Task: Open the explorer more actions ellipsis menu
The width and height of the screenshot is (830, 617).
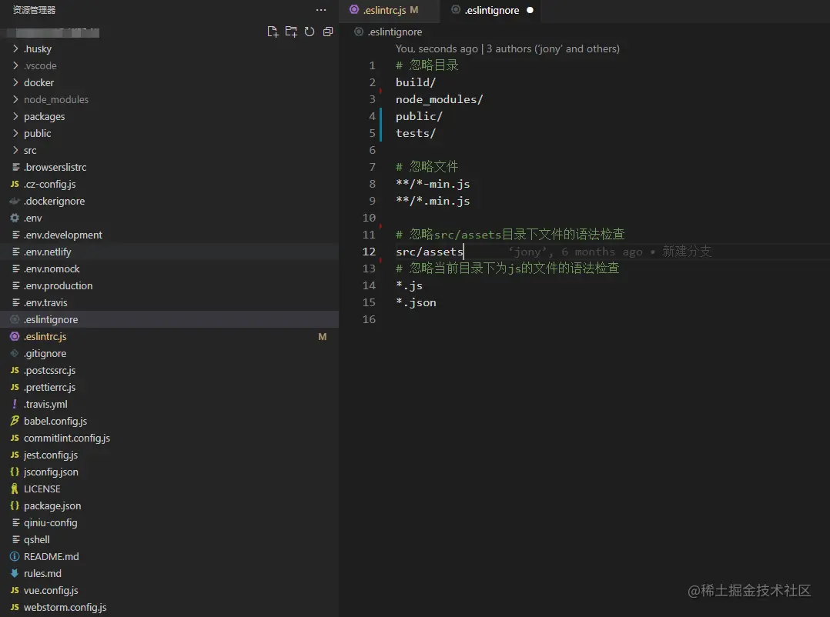Action: [x=321, y=10]
